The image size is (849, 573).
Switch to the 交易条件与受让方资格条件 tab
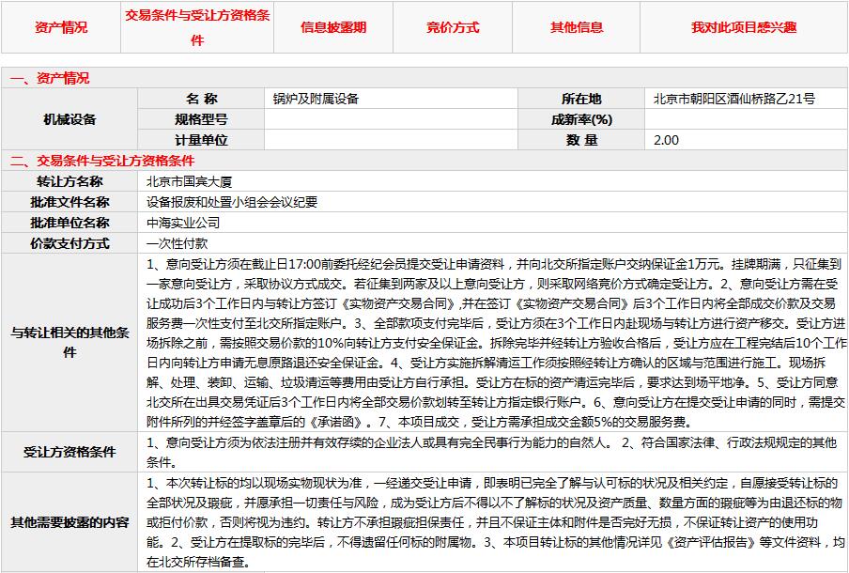(x=197, y=27)
